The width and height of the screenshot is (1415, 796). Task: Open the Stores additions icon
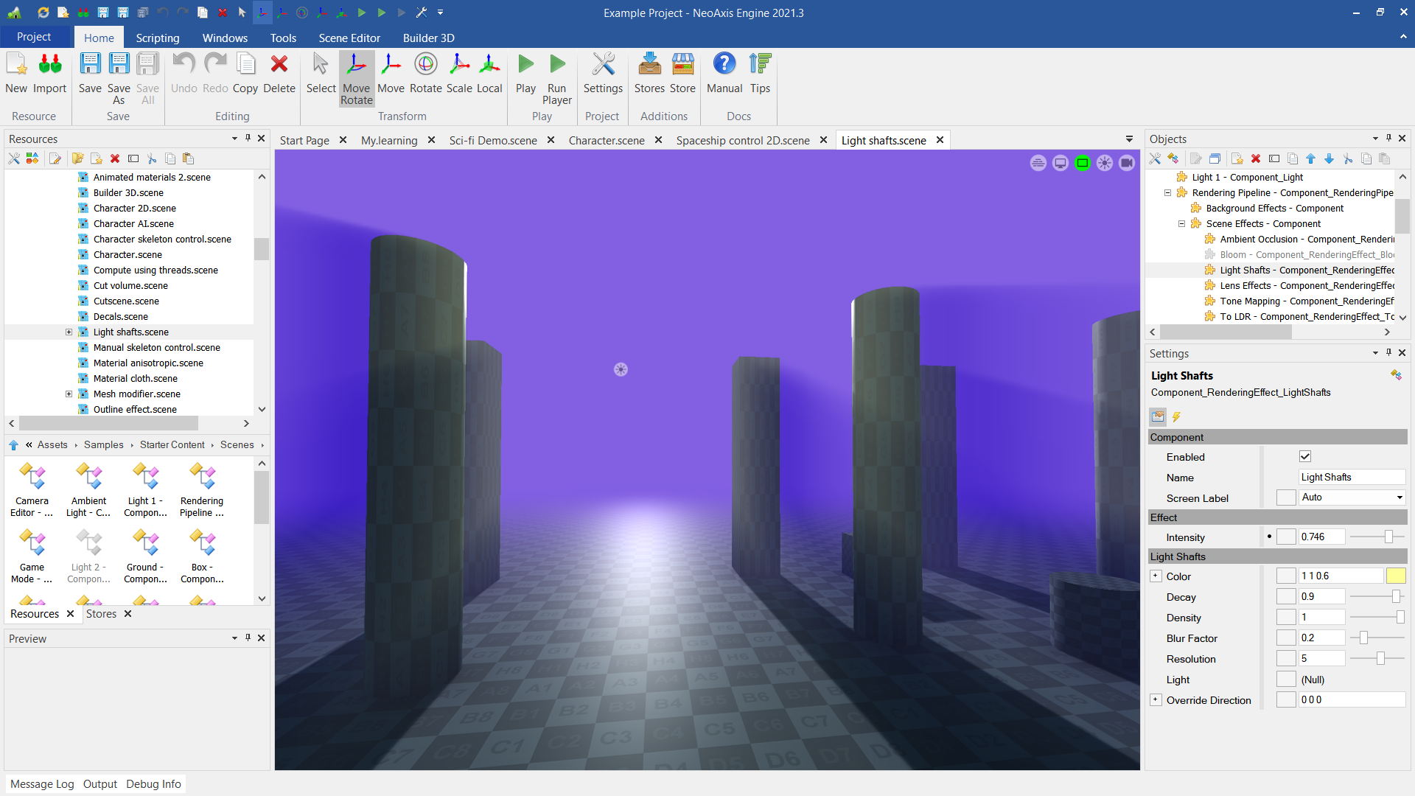pyautogui.click(x=649, y=73)
